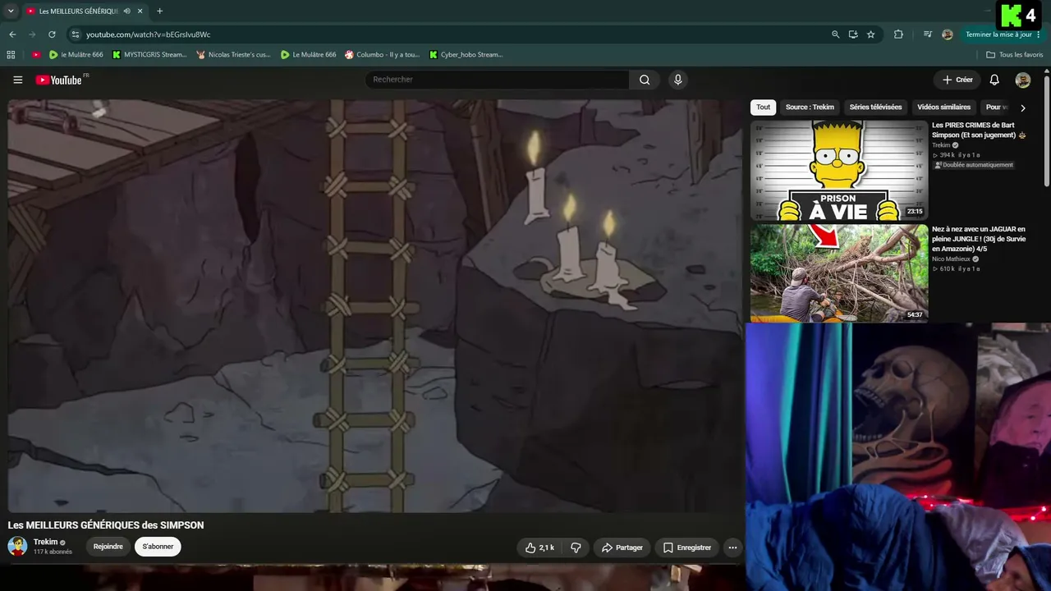Click the page vertical scrollbar
This screenshot has height=591, width=1051.
click(1047, 131)
